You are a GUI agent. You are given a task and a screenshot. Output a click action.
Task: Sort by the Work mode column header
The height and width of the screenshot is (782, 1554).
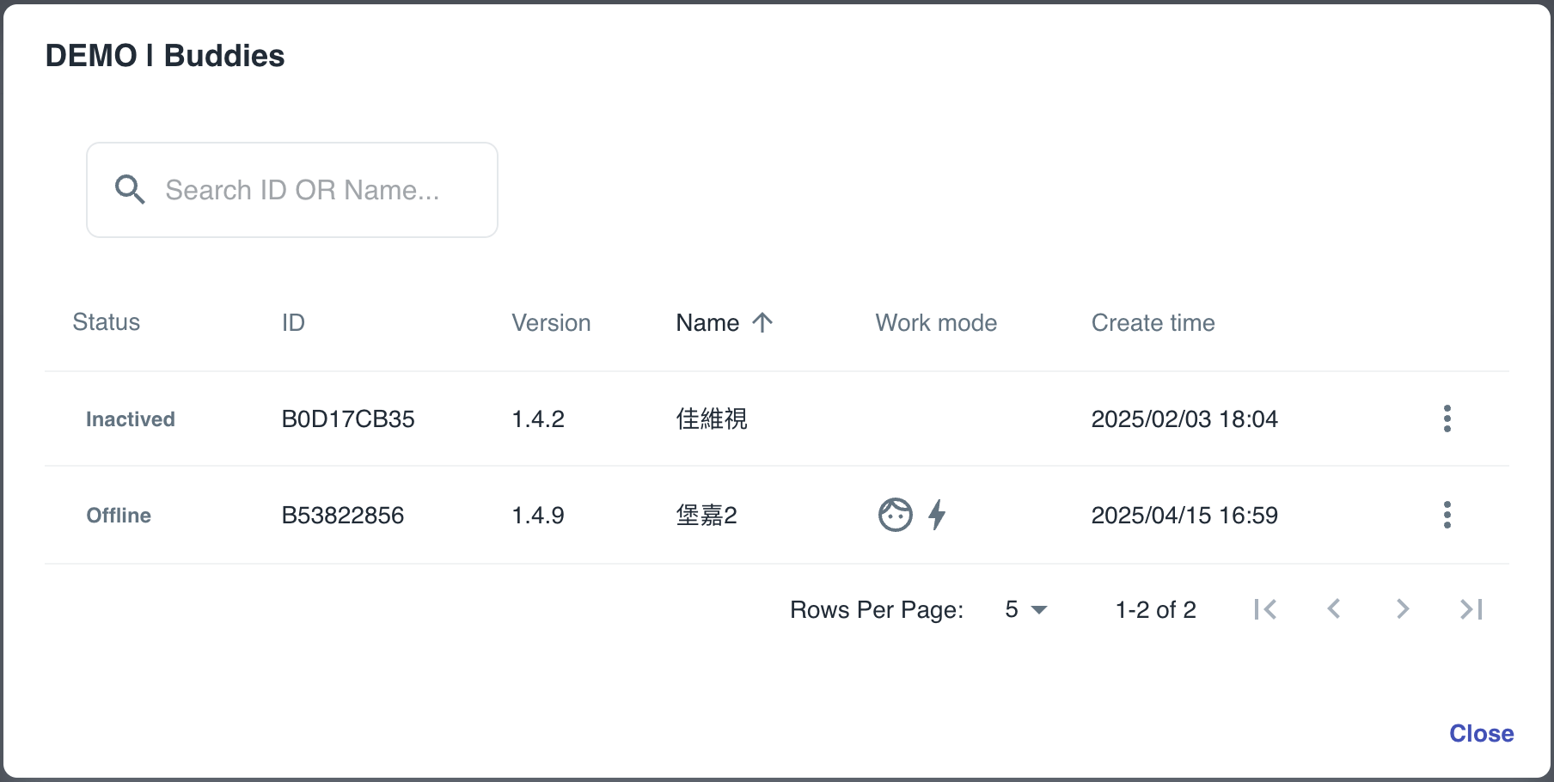tap(936, 322)
